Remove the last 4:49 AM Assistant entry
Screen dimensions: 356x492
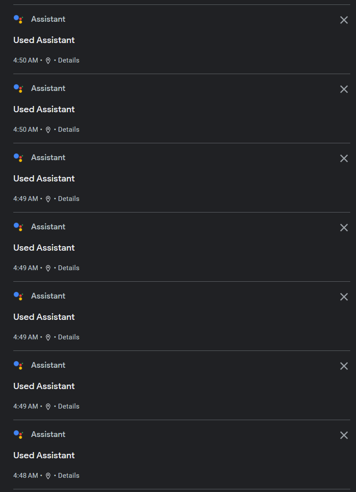click(x=344, y=366)
